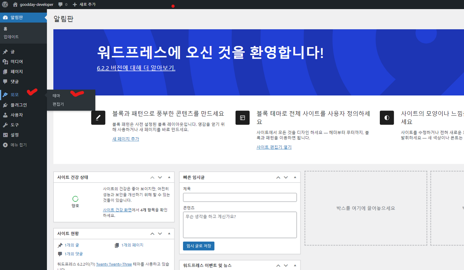The image size is (464, 270).
Task: Click the 미디어 media icon
Action: coord(5,62)
